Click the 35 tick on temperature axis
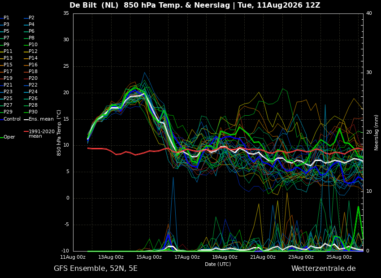 [x=66, y=13]
